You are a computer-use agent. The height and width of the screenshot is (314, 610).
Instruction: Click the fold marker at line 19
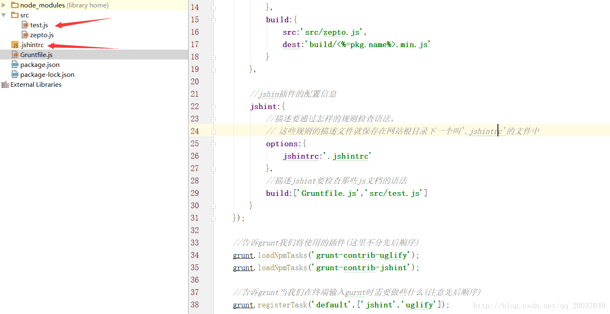(x=213, y=69)
